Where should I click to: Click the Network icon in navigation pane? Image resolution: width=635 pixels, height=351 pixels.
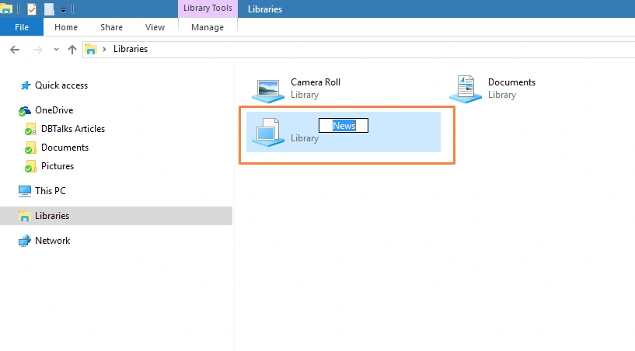click(25, 241)
